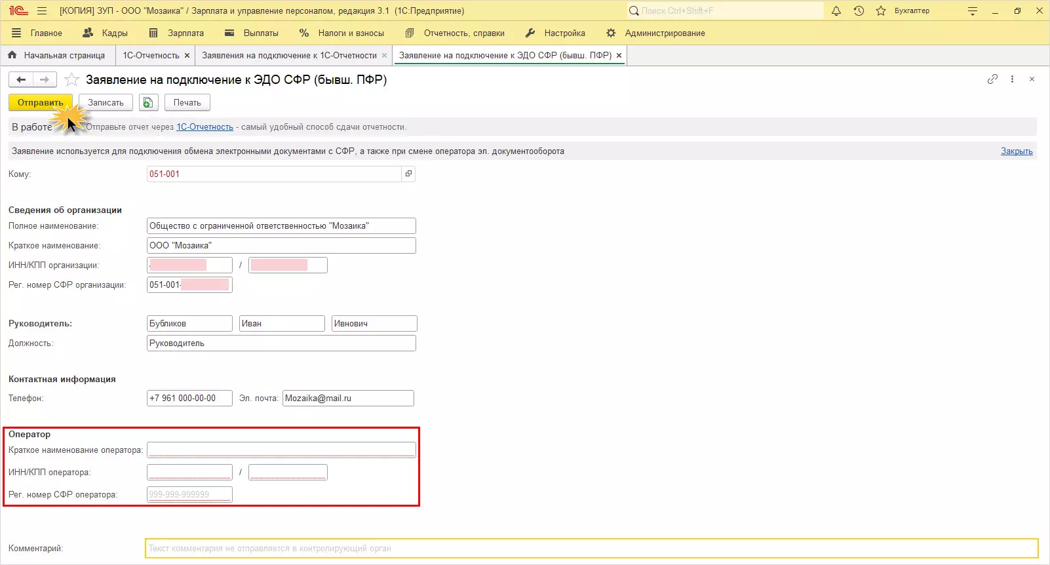
Task: Edit the Телефон field
Action: click(x=189, y=399)
